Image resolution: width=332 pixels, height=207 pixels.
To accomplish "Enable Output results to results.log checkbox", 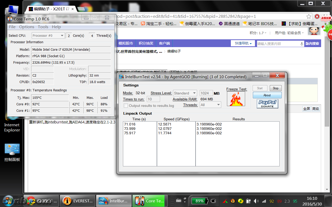I will coord(126,106).
